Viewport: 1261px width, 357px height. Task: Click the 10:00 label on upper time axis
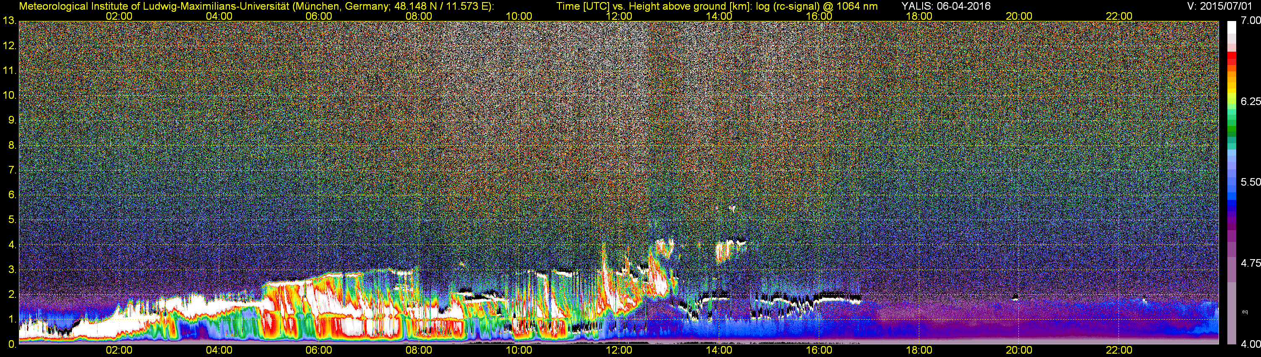coord(519,16)
